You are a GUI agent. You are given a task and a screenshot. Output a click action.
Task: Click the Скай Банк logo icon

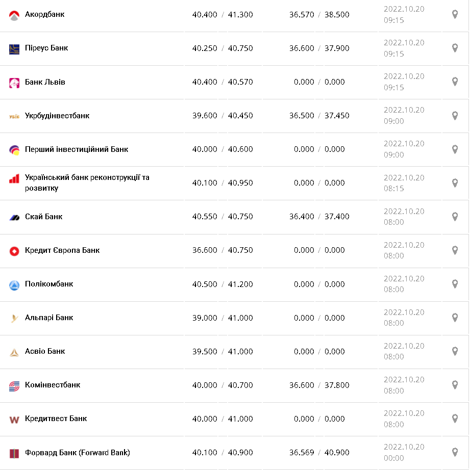pyautogui.click(x=14, y=217)
